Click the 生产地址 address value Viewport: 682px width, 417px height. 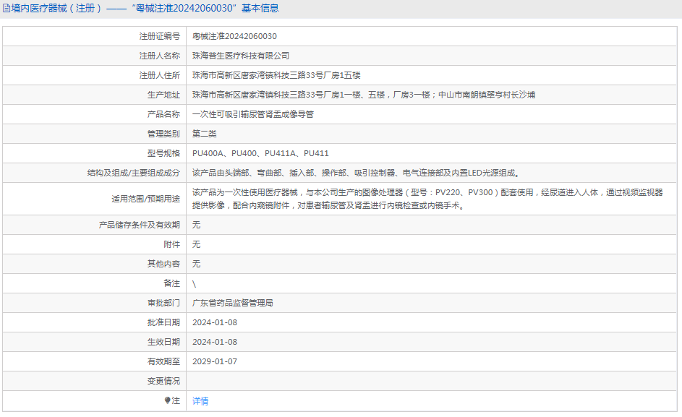click(364, 95)
